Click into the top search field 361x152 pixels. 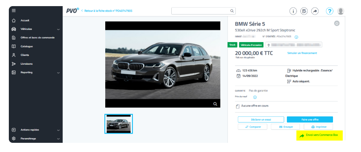[x=203, y=11]
